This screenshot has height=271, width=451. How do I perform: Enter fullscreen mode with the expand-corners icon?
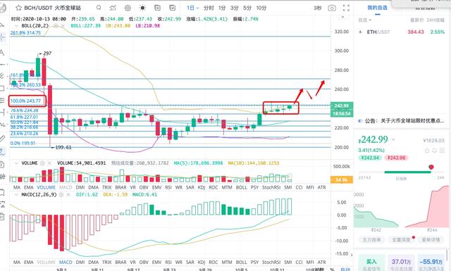click(x=346, y=8)
